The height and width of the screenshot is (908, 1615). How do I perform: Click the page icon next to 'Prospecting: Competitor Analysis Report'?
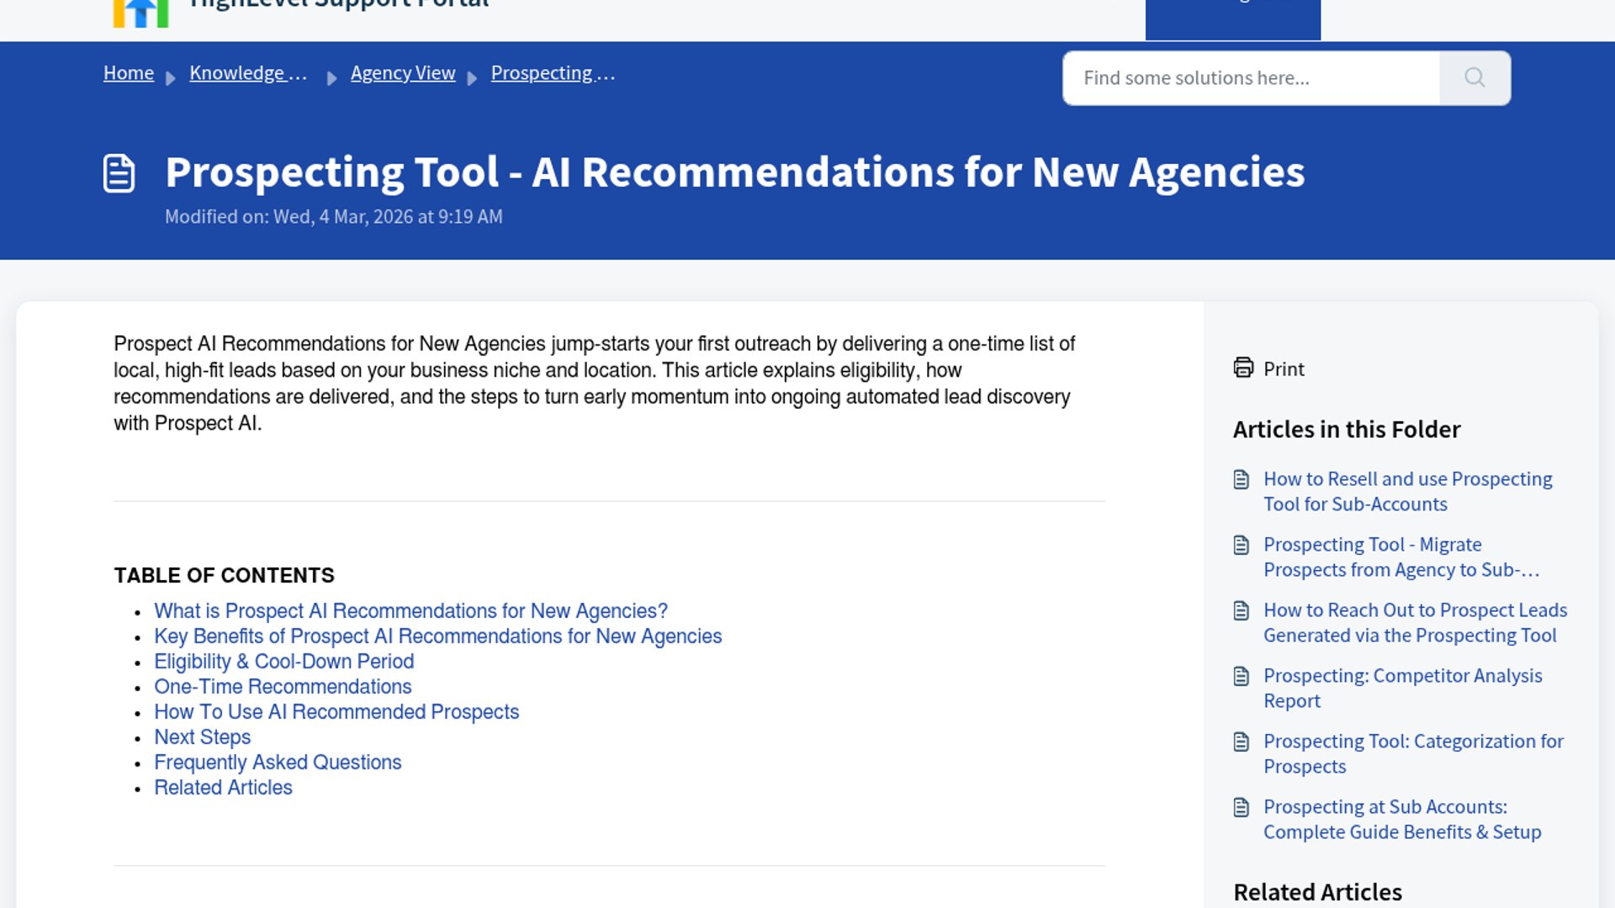point(1242,676)
